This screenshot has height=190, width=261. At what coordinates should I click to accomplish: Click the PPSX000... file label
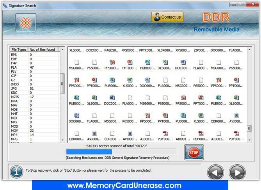(130, 50)
